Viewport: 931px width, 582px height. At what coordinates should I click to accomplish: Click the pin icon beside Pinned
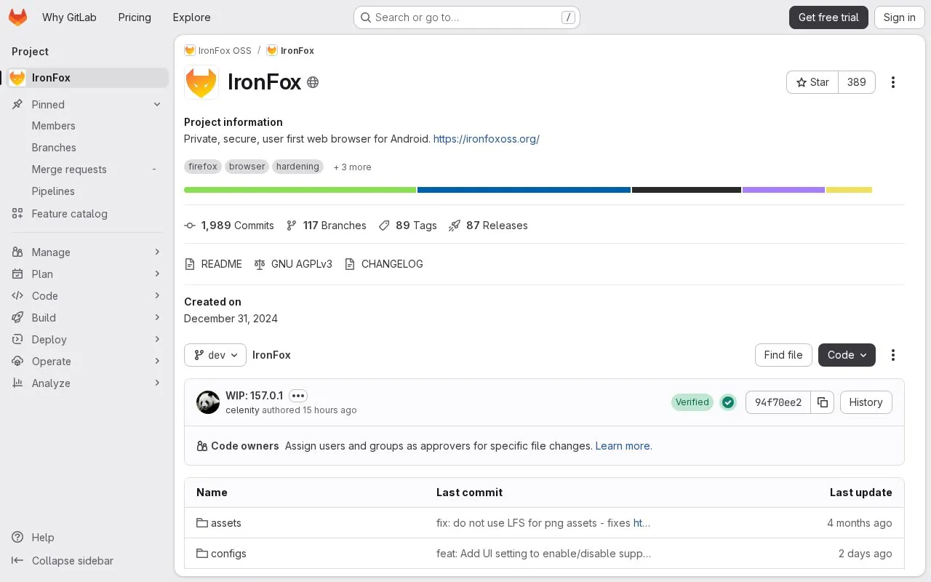17,105
